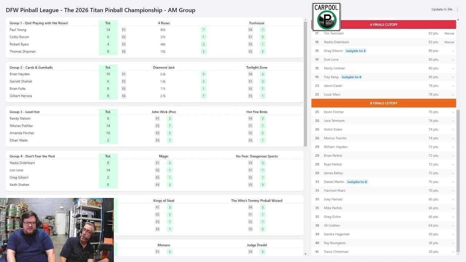
Task: Click 'Marty Lindner' in the standings list
Action: (334, 68)
